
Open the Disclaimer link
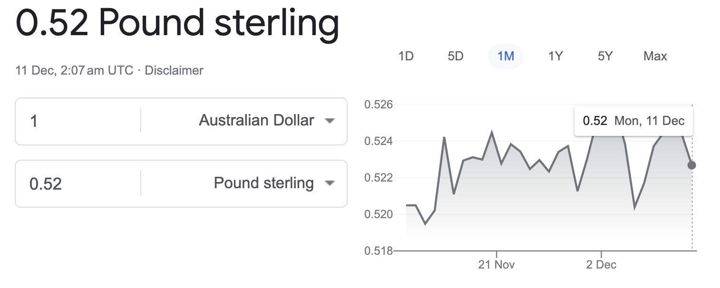174,71
